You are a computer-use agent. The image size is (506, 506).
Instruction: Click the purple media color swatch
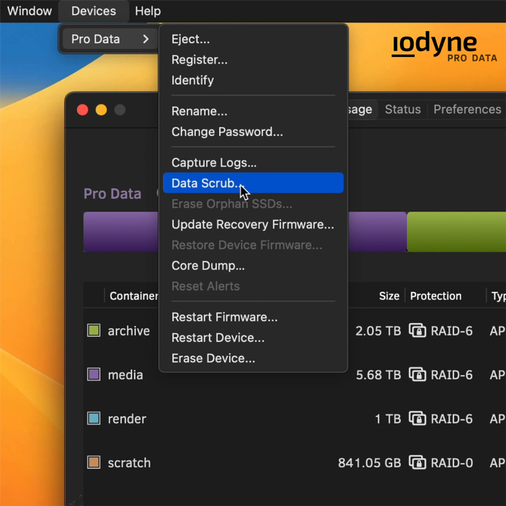point(94,375)
